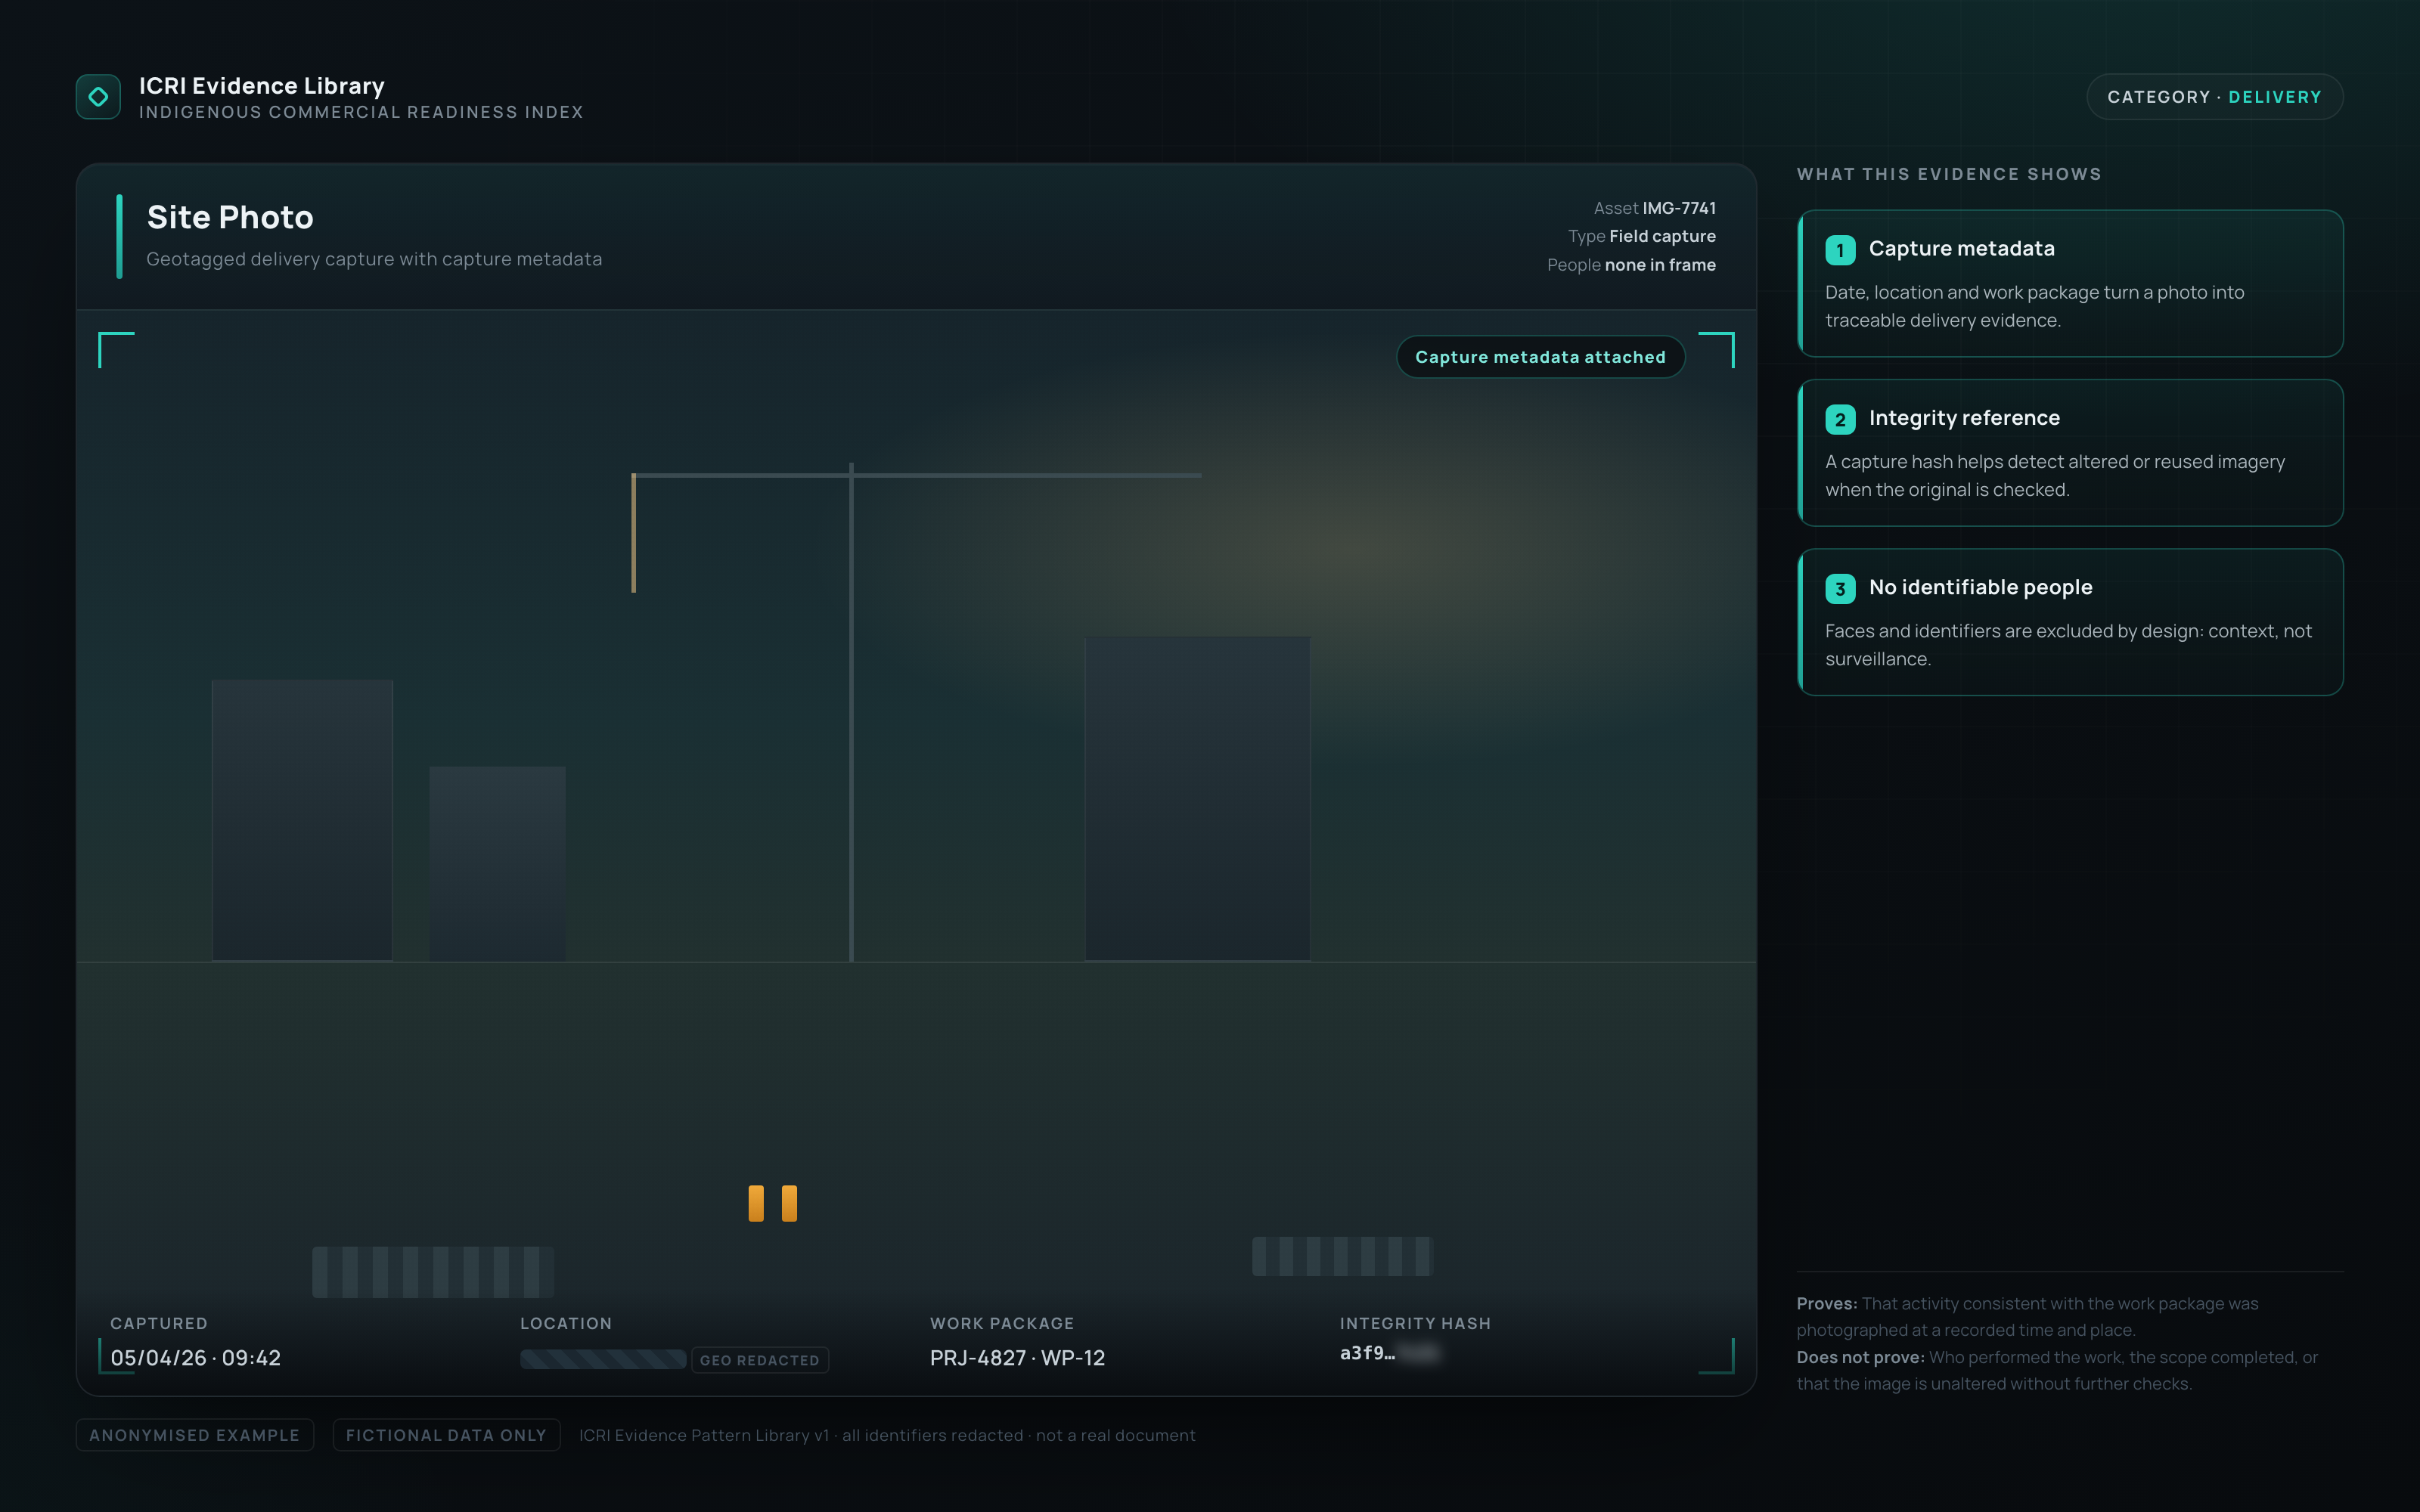Click the number 1 badge icon
The width and height of the screenshot is (2420, 1512).
[1840, 250]
